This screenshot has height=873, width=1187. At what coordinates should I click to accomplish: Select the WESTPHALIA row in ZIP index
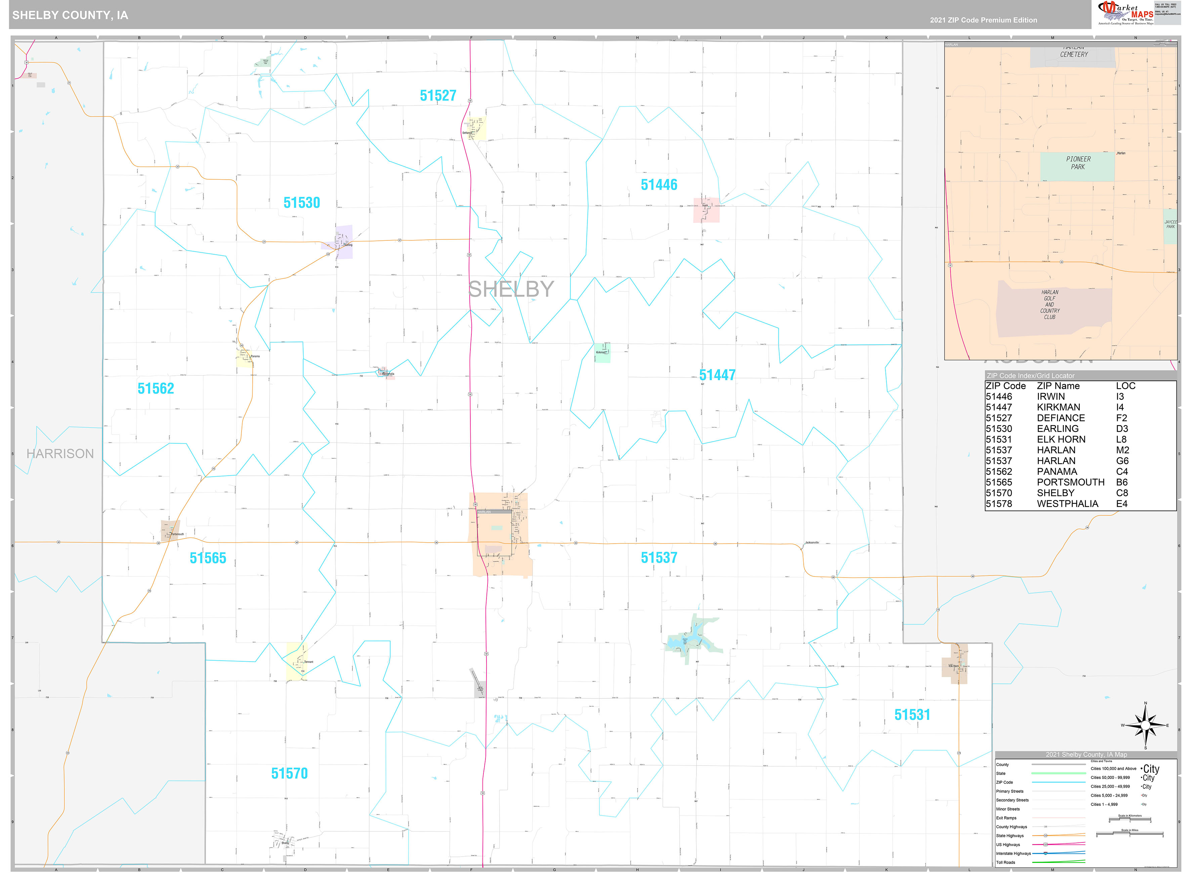pos(1080,504)
